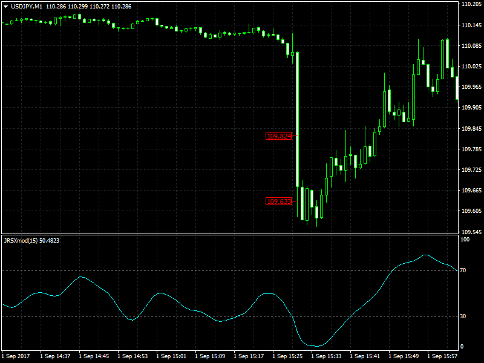Click the 1 Sep 2017 time label
Screen dimensions: 484x363
[x=16, y=356]
